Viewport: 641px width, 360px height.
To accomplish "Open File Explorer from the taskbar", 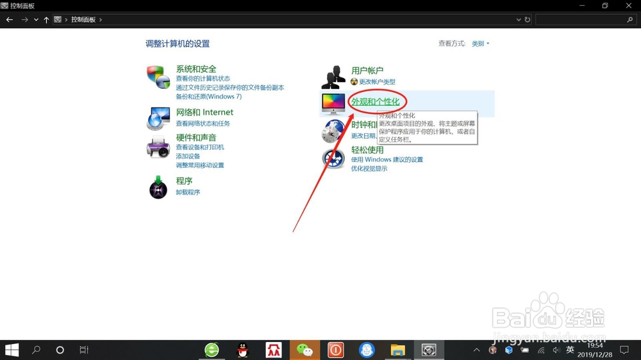I will [x=397, y=350].
